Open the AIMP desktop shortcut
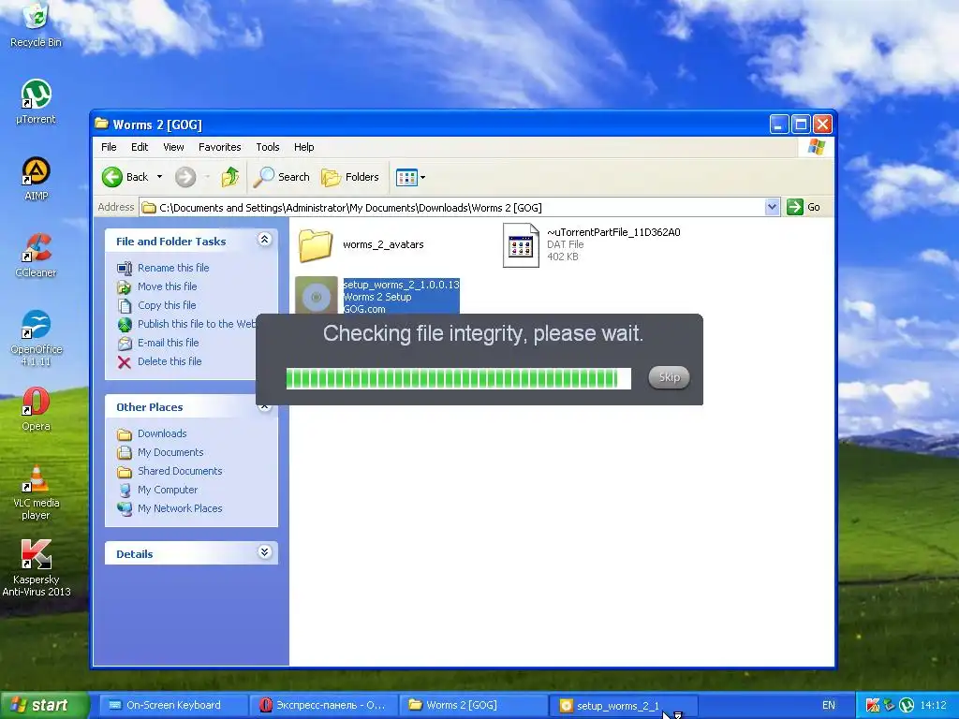 coord(36,179)
